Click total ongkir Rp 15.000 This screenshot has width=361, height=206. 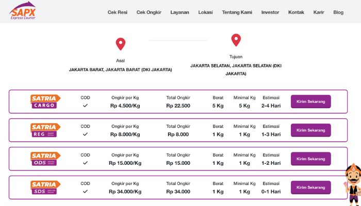[x=178, y=163]
